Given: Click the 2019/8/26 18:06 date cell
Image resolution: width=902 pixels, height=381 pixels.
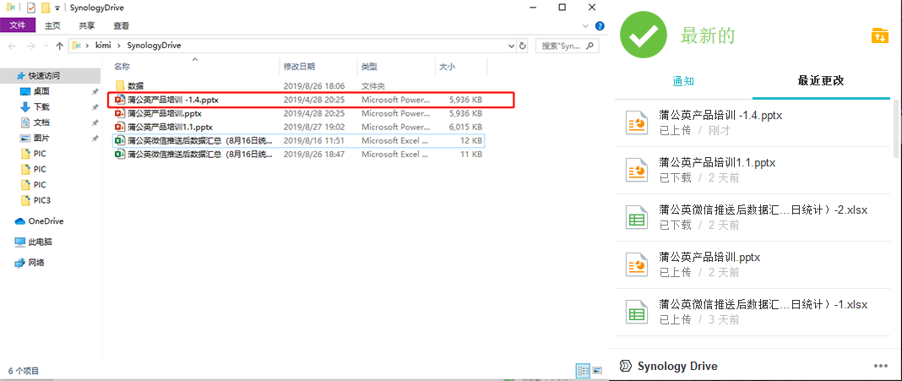Looking at the screenshot, I should (314, 86).
